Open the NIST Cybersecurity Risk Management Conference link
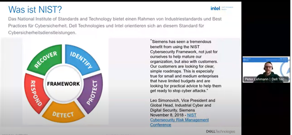Screen dimensions: 292x135 click(x=179, y=120)
